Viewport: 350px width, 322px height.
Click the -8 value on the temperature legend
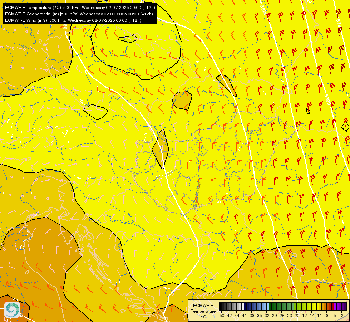[326, 316]
